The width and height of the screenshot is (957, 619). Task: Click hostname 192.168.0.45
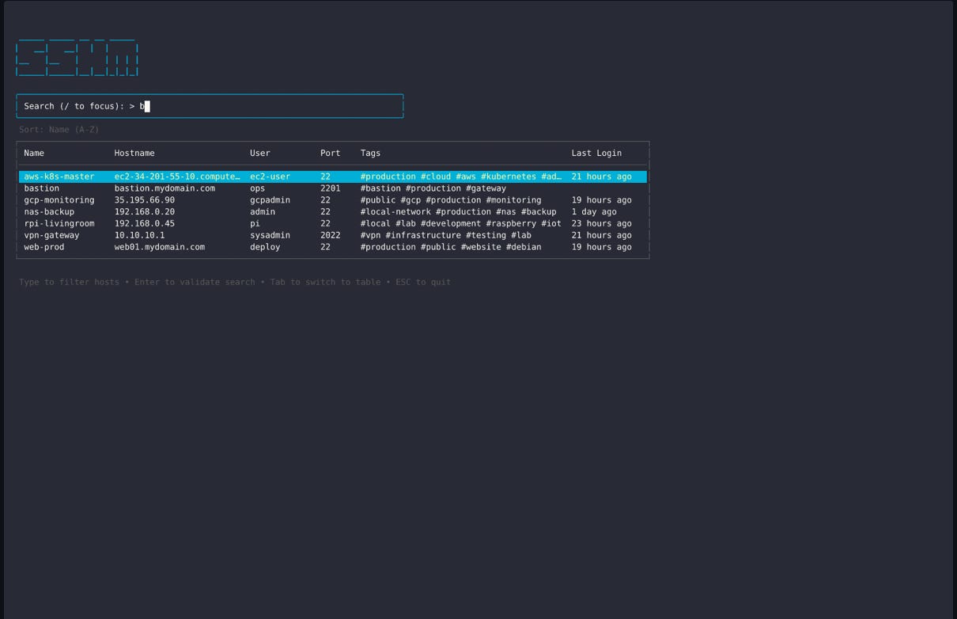coord(145,223)
